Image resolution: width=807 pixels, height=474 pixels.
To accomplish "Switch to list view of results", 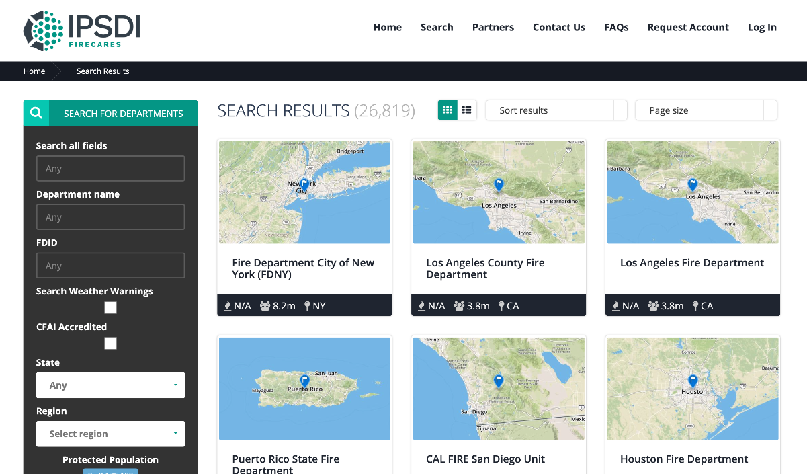I will click(x=466, y=110).
